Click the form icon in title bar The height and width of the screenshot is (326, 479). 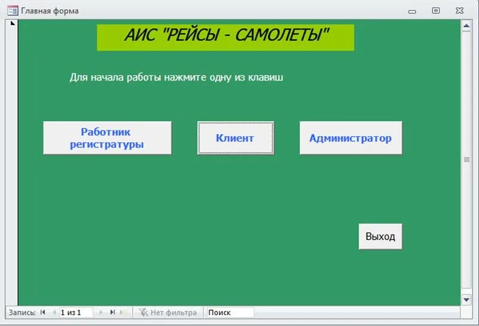point(13,11)
